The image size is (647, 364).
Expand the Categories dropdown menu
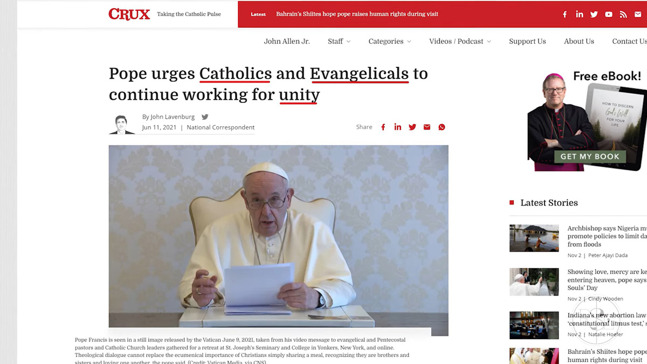390,41
